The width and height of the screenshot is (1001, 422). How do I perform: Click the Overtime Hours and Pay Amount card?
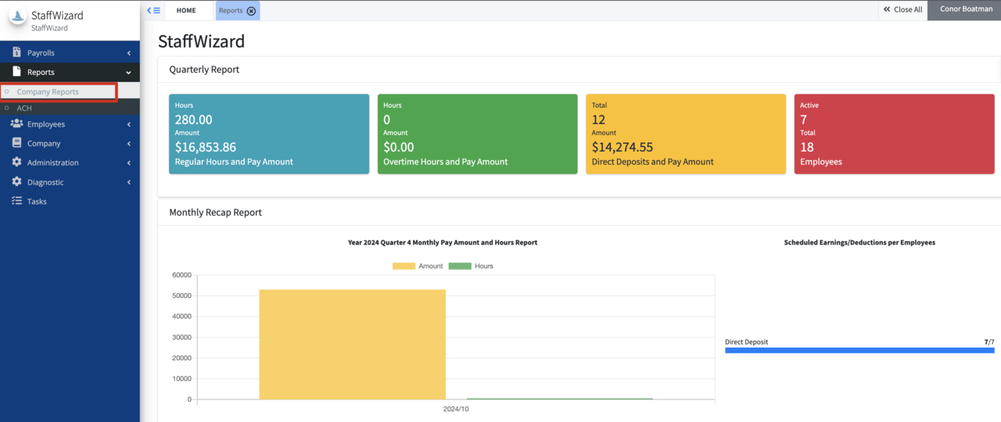click(477, 134)
